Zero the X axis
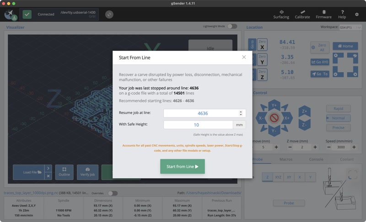 coord(262,44)
